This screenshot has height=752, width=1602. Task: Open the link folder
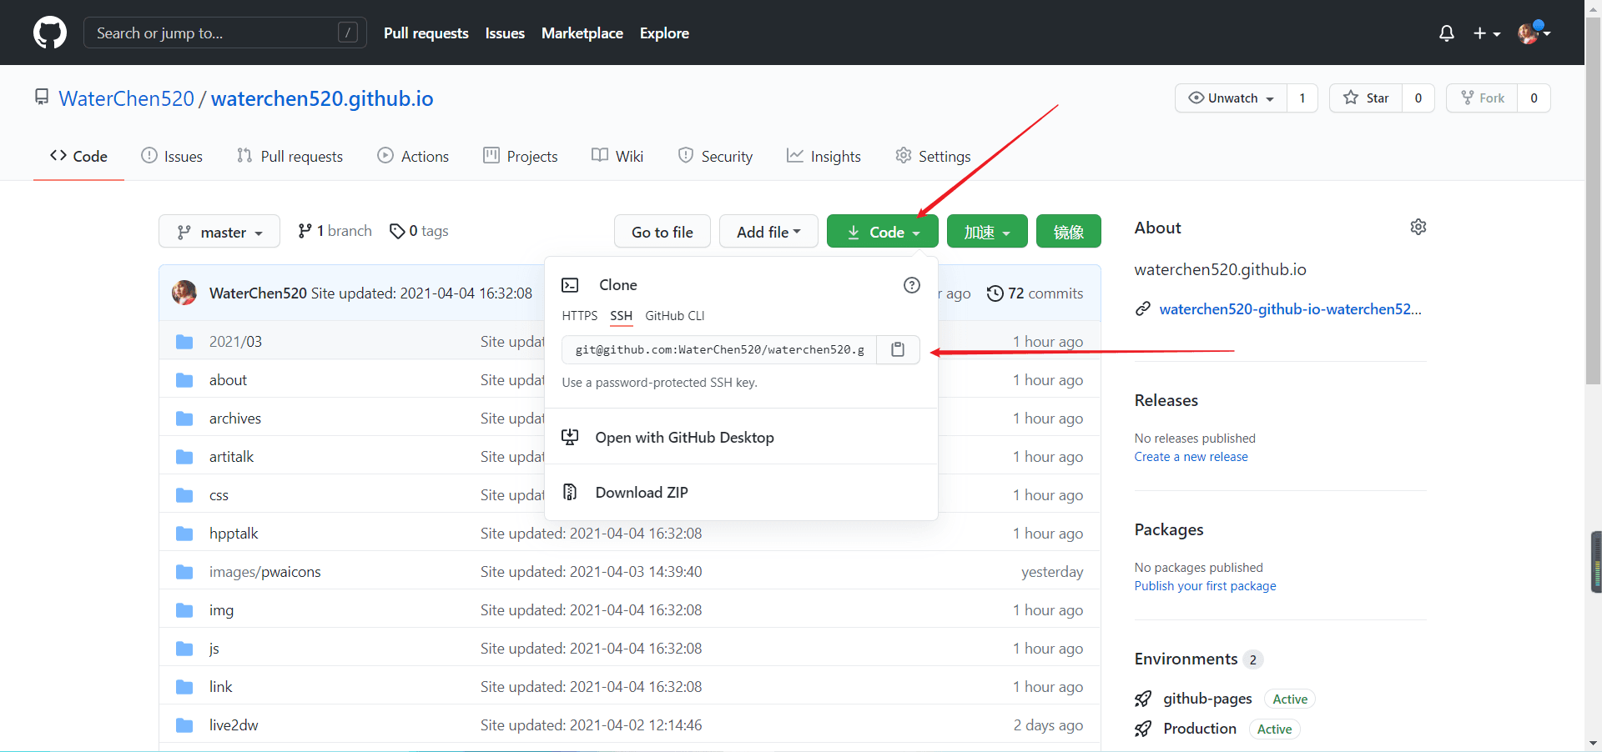220,687
